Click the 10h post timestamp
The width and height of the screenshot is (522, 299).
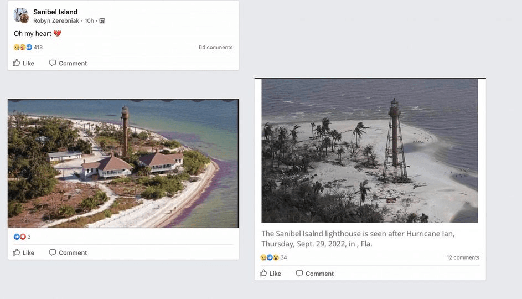click(x=89, y=21)
